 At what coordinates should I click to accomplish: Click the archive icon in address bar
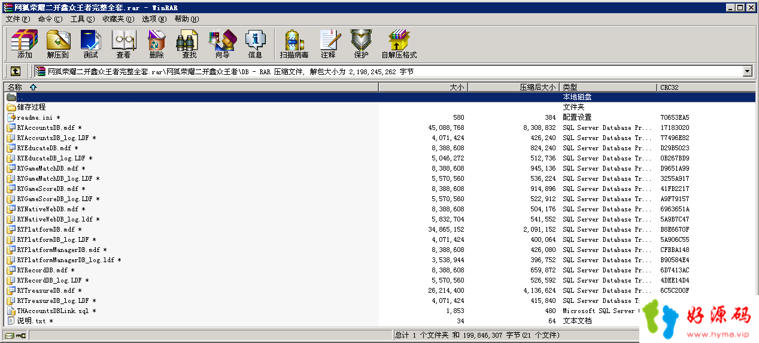coord(41,72)
